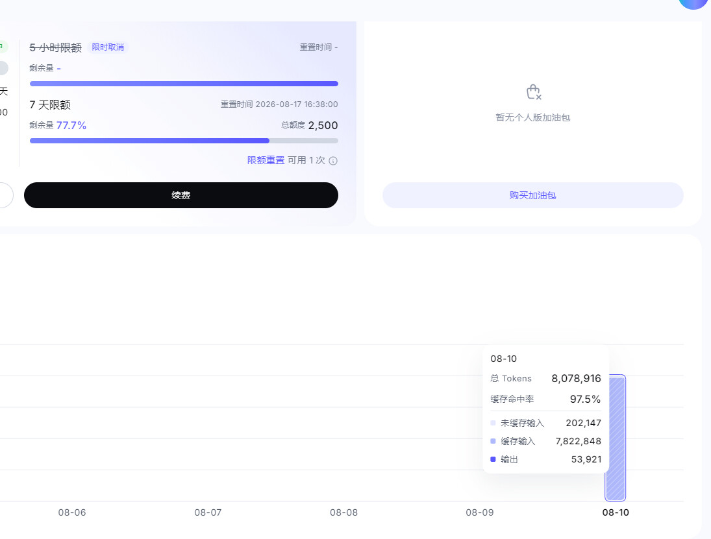
Task: Click the 总 Tokens 8,078,916 value
Action: [576, 378]
